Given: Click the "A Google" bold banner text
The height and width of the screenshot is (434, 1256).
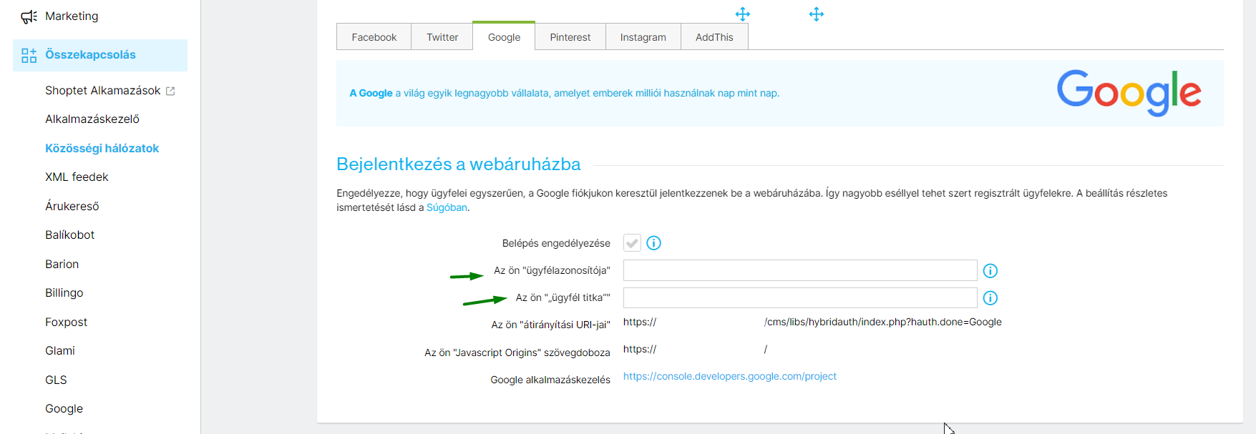Looking at the screenshot, I should pos(371,93).
